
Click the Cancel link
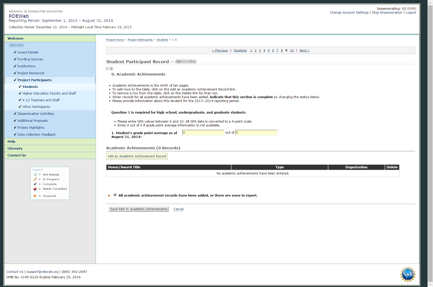[x=178, y=209]
